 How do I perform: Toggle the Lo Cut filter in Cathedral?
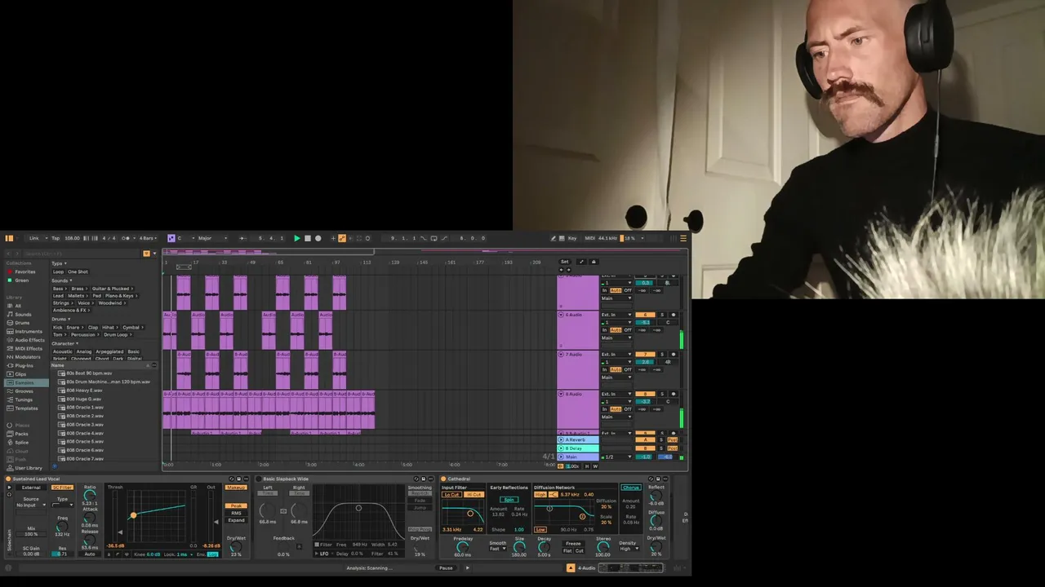click(x=451, y=495)
